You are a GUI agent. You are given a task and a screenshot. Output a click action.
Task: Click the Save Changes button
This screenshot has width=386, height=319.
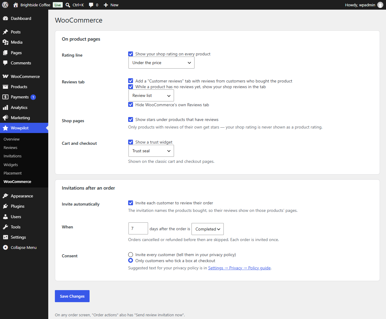(72, 296)
